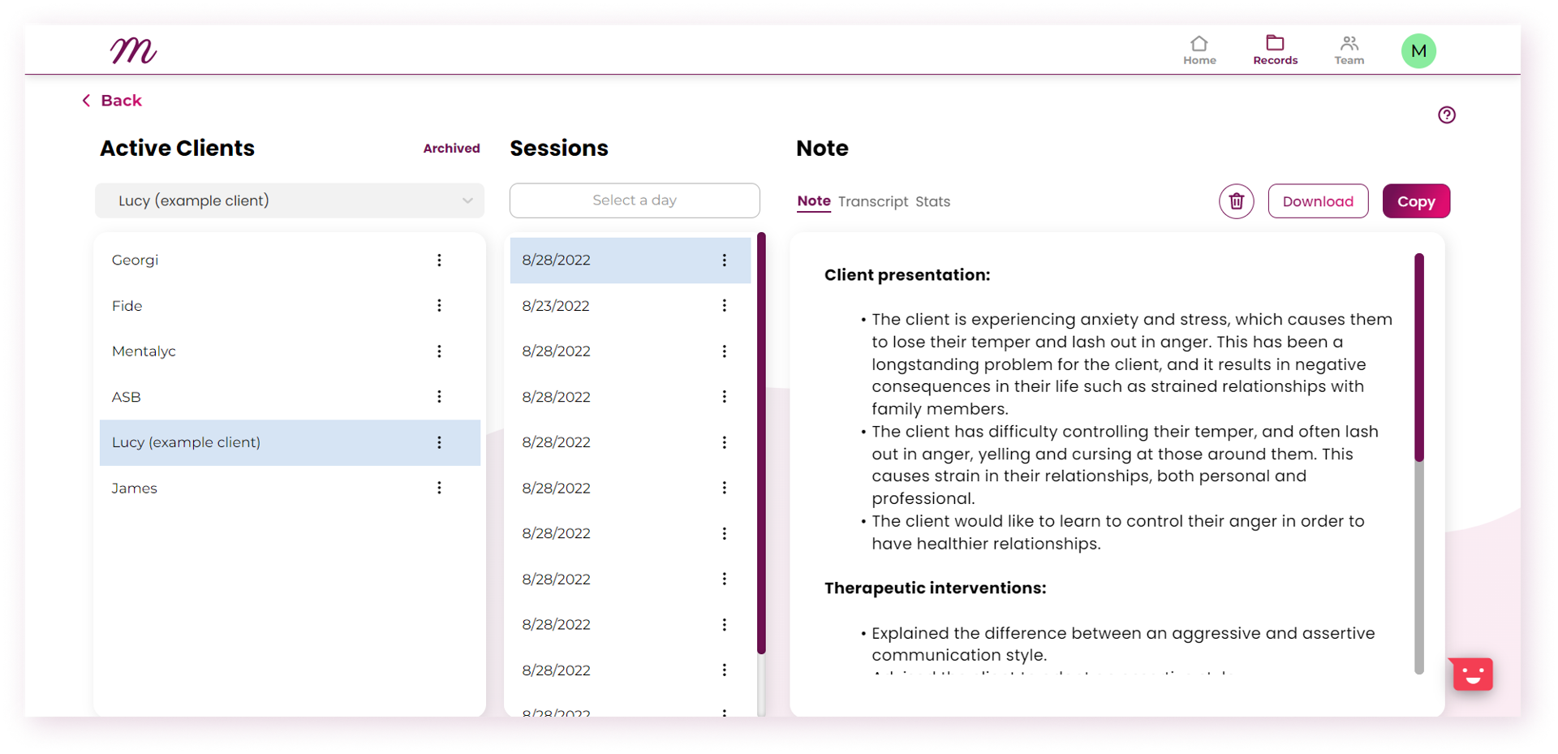Click the green M profile avatar
This screenshot has width=1558, height=754.
[1418, 51]
